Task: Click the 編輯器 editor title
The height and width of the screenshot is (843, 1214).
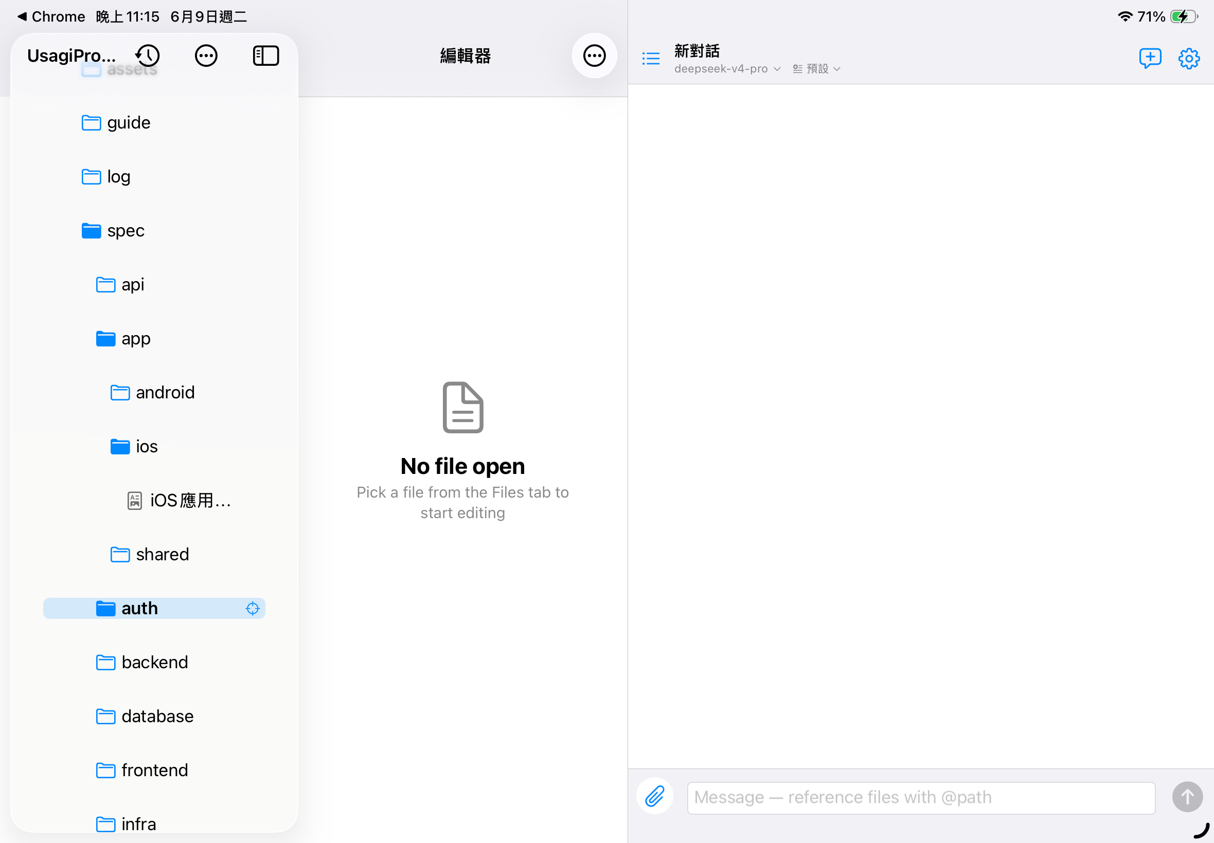Action: coord(465,56)
